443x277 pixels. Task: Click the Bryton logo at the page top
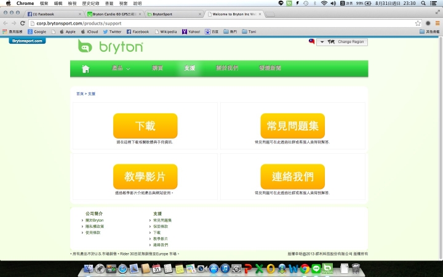coord(111,47)
